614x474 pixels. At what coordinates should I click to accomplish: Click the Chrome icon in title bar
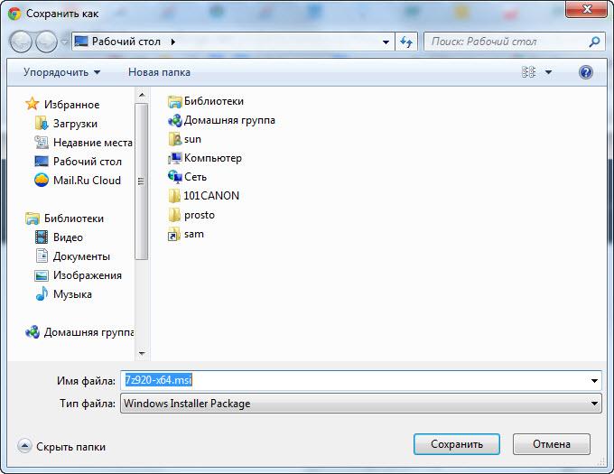(x=14, y=14)
